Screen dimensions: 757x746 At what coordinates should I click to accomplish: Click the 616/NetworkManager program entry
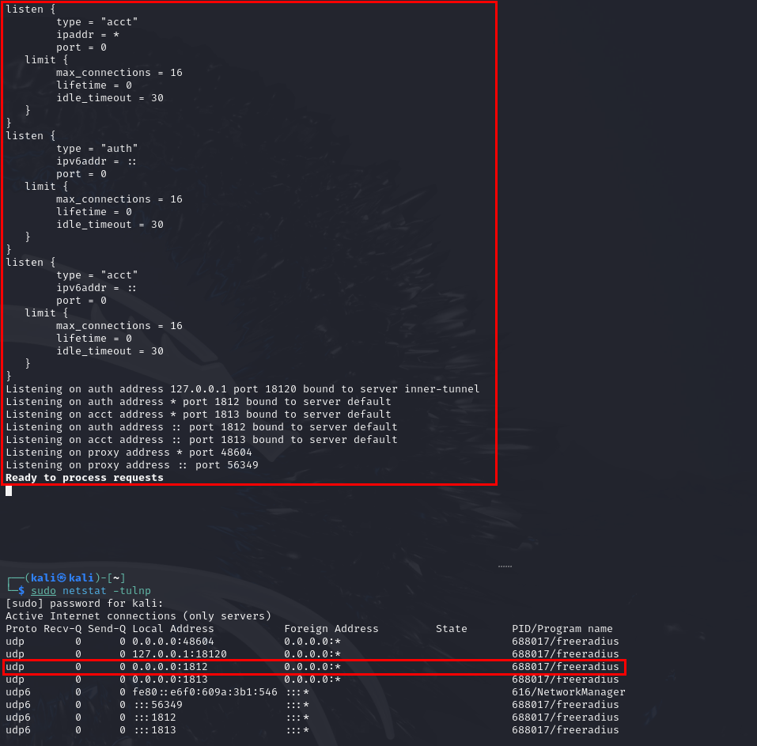[x=568, y=692]
